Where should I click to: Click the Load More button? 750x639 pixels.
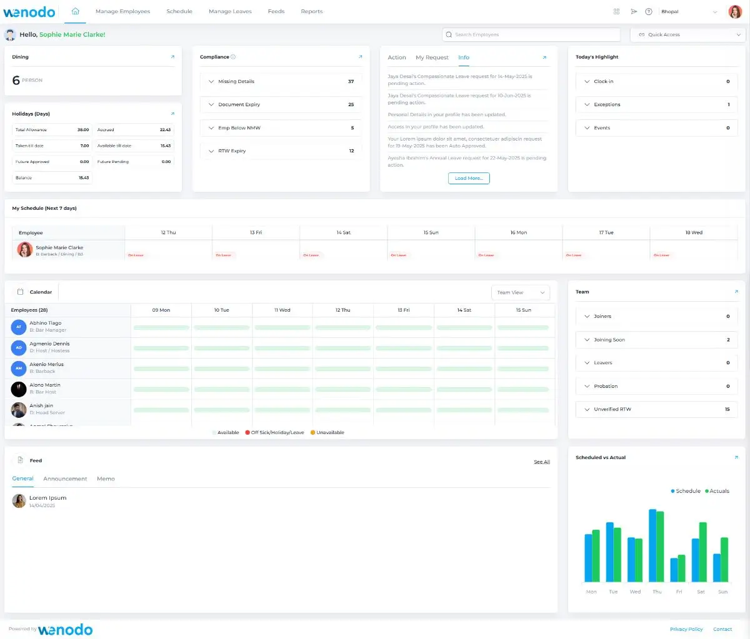(x=469, y=178)
